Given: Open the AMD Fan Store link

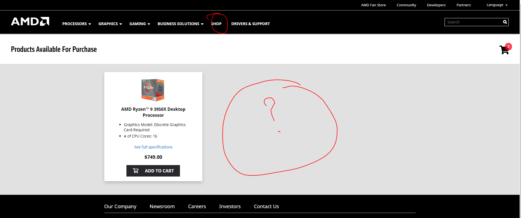Looking at the screenshot, I should point(373,5).
